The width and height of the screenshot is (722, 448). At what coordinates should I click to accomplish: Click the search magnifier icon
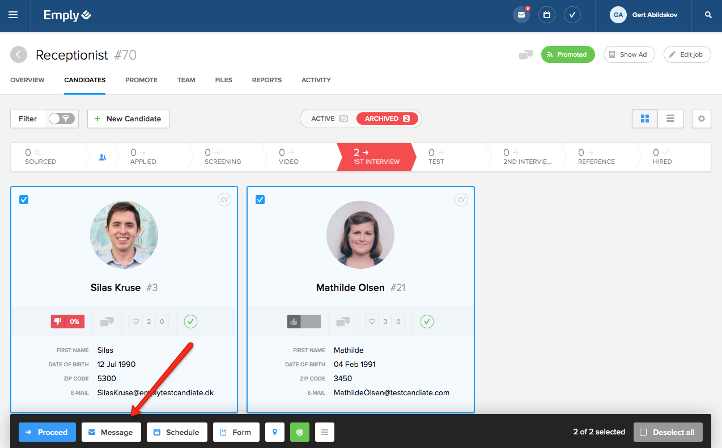[708, 15]
